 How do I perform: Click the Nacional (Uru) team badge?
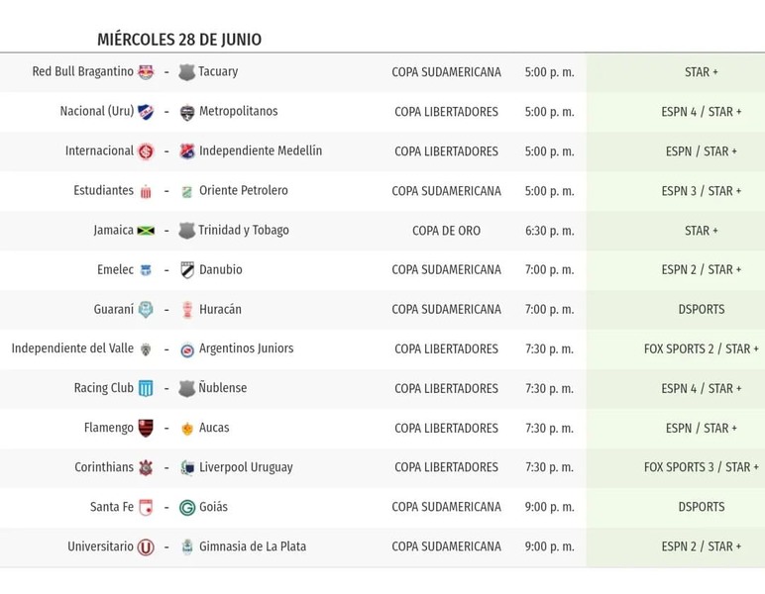point(146,112)
